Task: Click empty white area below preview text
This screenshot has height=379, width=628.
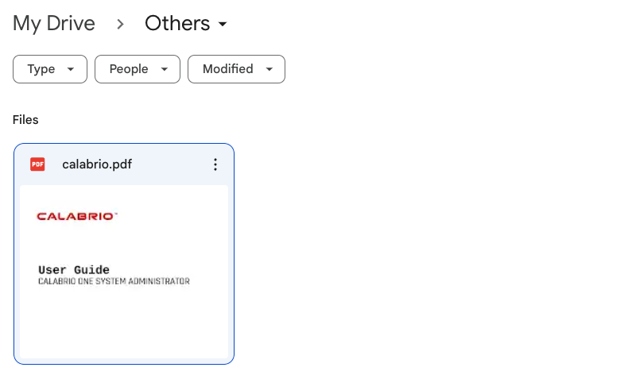Action: [x=124, y=326]
